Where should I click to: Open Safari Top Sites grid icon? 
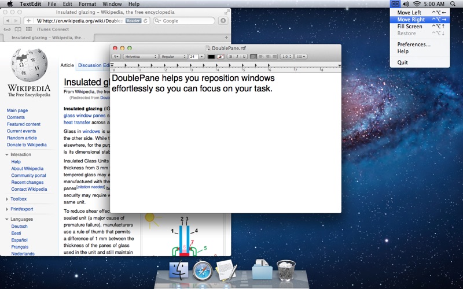click(x=28, y=29)
